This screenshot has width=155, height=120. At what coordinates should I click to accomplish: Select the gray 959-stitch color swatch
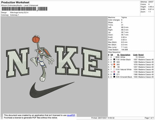point(114,62)
